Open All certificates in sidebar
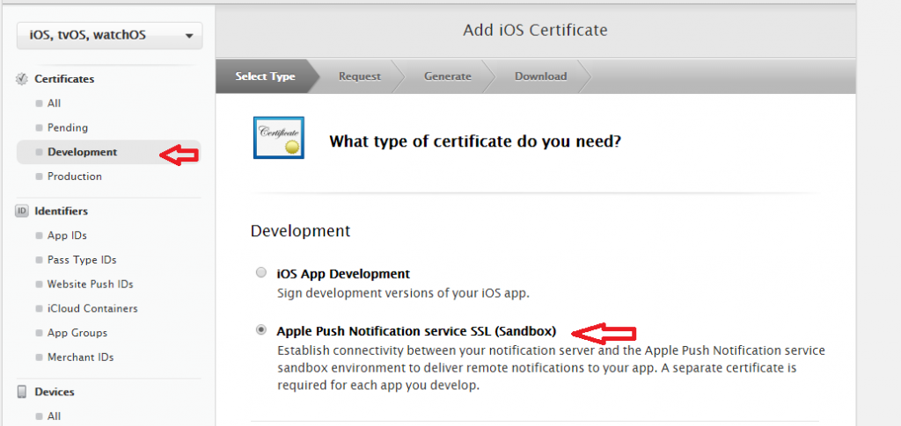This screenshot has width=901, height=426. pos(55,104)
